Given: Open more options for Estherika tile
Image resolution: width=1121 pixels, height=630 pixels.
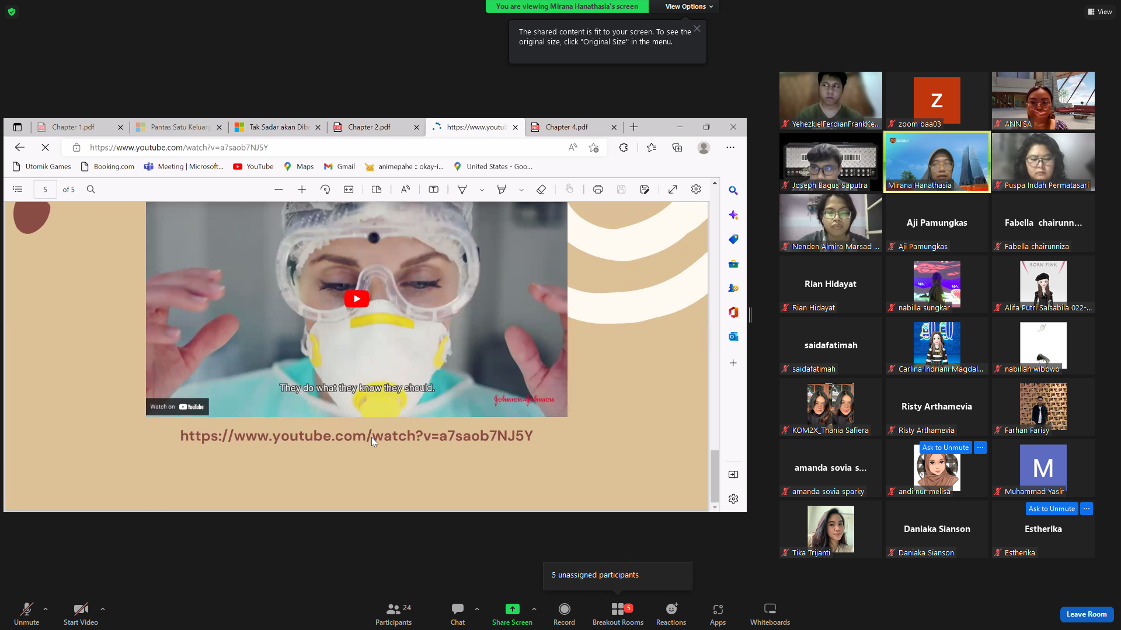Looking at the screenshot, I should 1087,509.
